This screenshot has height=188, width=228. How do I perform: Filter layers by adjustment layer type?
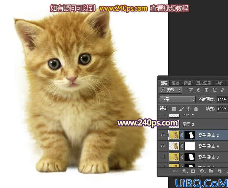pyautogui.click(x=199, y=90)
